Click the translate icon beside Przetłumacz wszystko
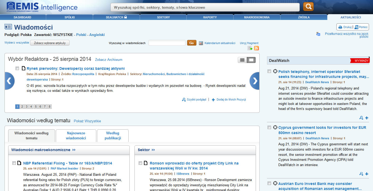Screen dimensions: 373x191 pyautogui.click(x=318, y=34)
